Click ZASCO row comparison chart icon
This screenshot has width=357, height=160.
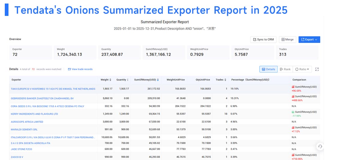point(293,155)
